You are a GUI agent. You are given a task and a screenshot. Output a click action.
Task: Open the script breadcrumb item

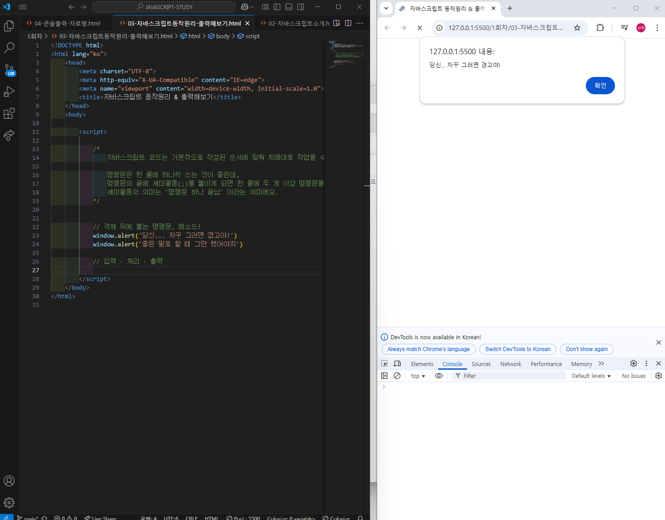[x=249, y=36]
